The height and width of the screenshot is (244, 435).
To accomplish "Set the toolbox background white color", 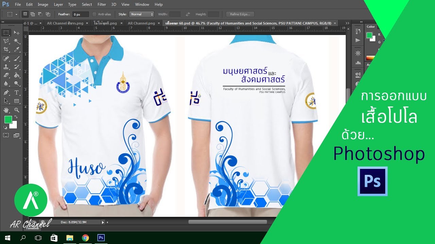I will pyautogui.click(x=14, y=125).
